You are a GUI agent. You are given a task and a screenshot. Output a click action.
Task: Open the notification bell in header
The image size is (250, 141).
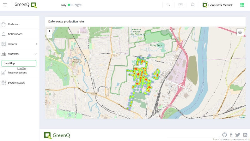193,5
